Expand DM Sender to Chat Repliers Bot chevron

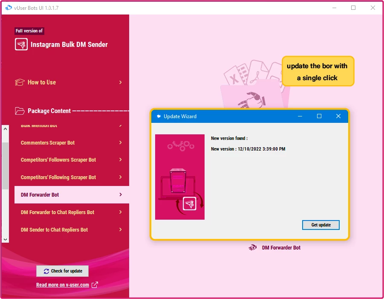point(120,229)
